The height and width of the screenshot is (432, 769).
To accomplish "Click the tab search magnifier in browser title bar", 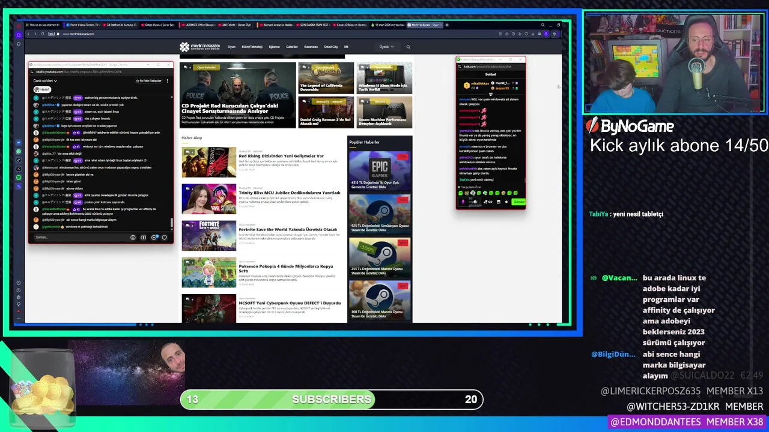I will [543, 25].
